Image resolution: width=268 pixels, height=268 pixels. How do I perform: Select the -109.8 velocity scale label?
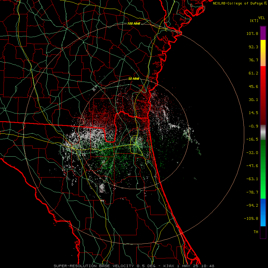point(251,219)
